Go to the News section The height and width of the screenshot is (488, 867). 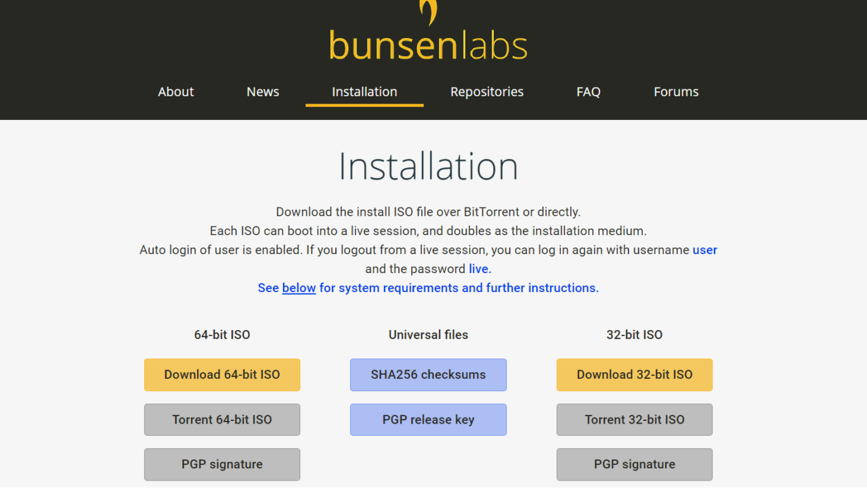(263, 91)
